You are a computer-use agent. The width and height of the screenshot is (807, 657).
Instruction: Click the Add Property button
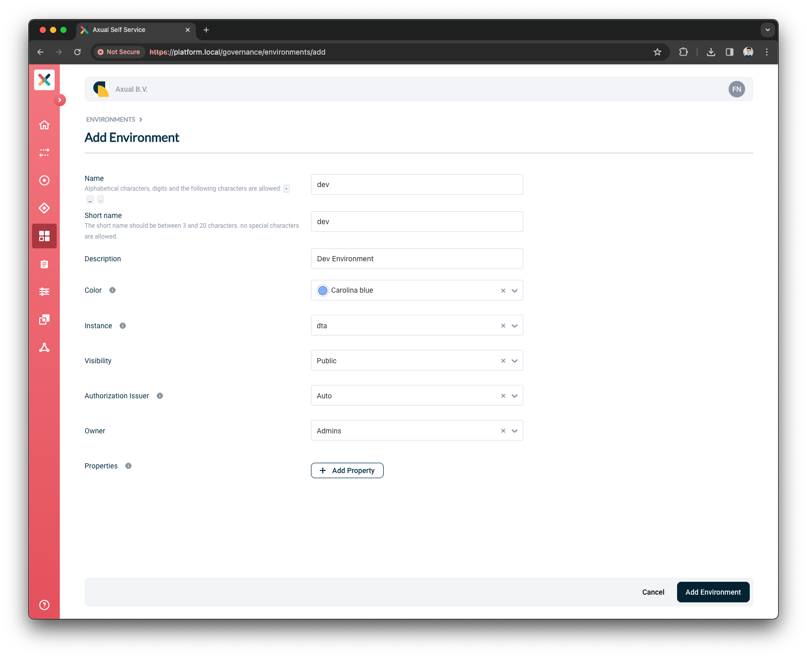click(x=347, y=470)
